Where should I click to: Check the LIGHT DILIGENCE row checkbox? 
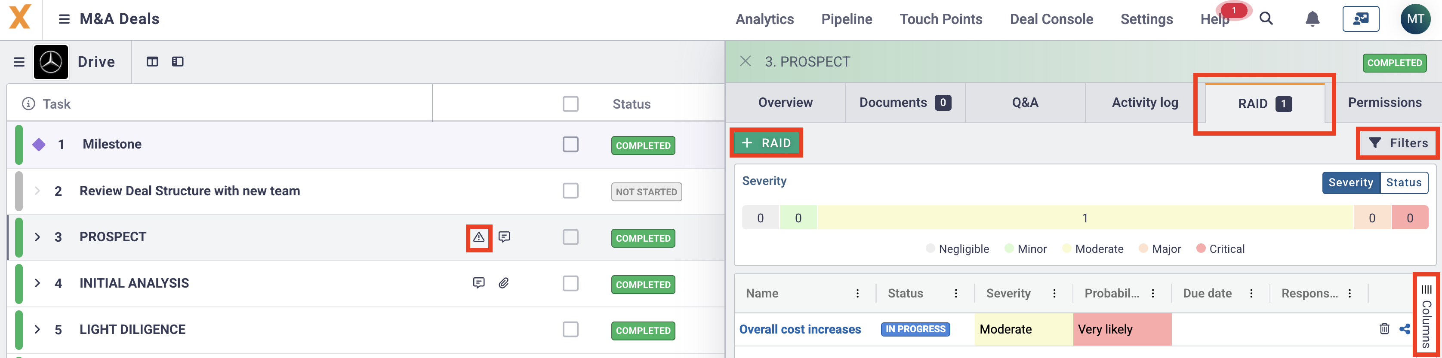click(x=570, y=330)
